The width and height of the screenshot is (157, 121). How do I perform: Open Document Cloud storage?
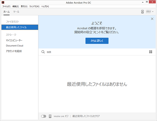pos(15,46)
